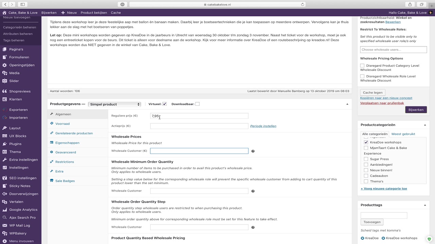Click Kopiëren naar een nieuw concept
Image resolution: width=435 pixels, height=244 pixels.
pyautogui.click(x=386, y=98)
